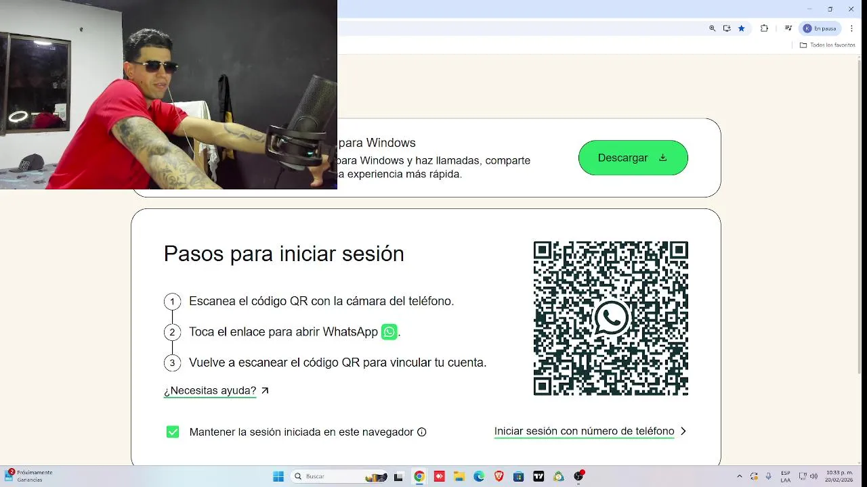Click the blue bookmark star icon
This screenshot has height=487, width=867.
point(742,28)
